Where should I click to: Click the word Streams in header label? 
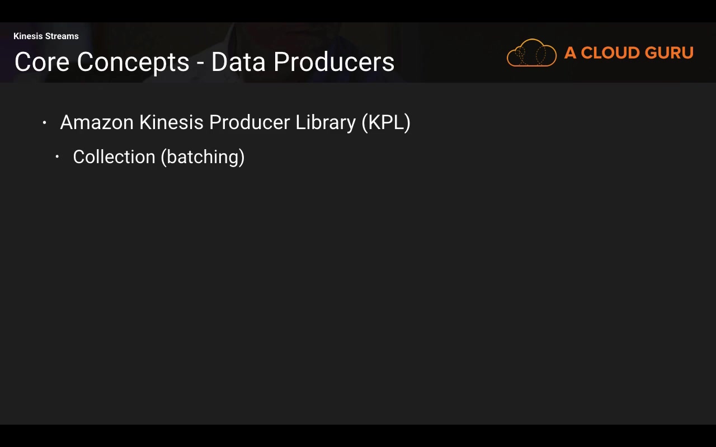(62, 36)
